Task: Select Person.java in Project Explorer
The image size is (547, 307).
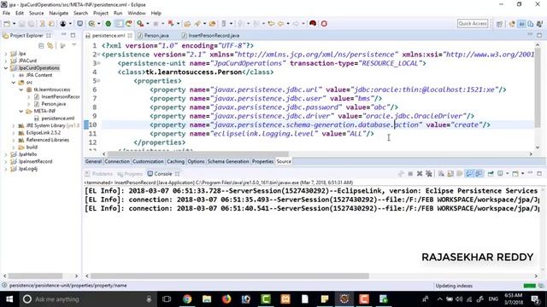Action: pyautogui.click(x=53, y=104)
